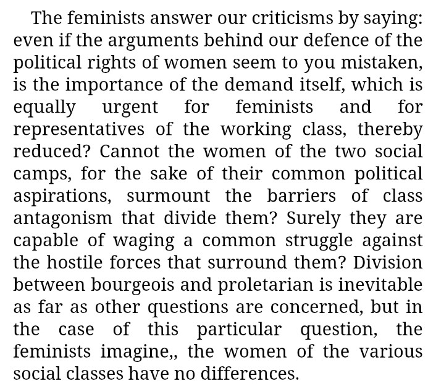Click the word "aspirations"
The width and height of the screenshot is (436, 391).
click(x=61, y=197)
